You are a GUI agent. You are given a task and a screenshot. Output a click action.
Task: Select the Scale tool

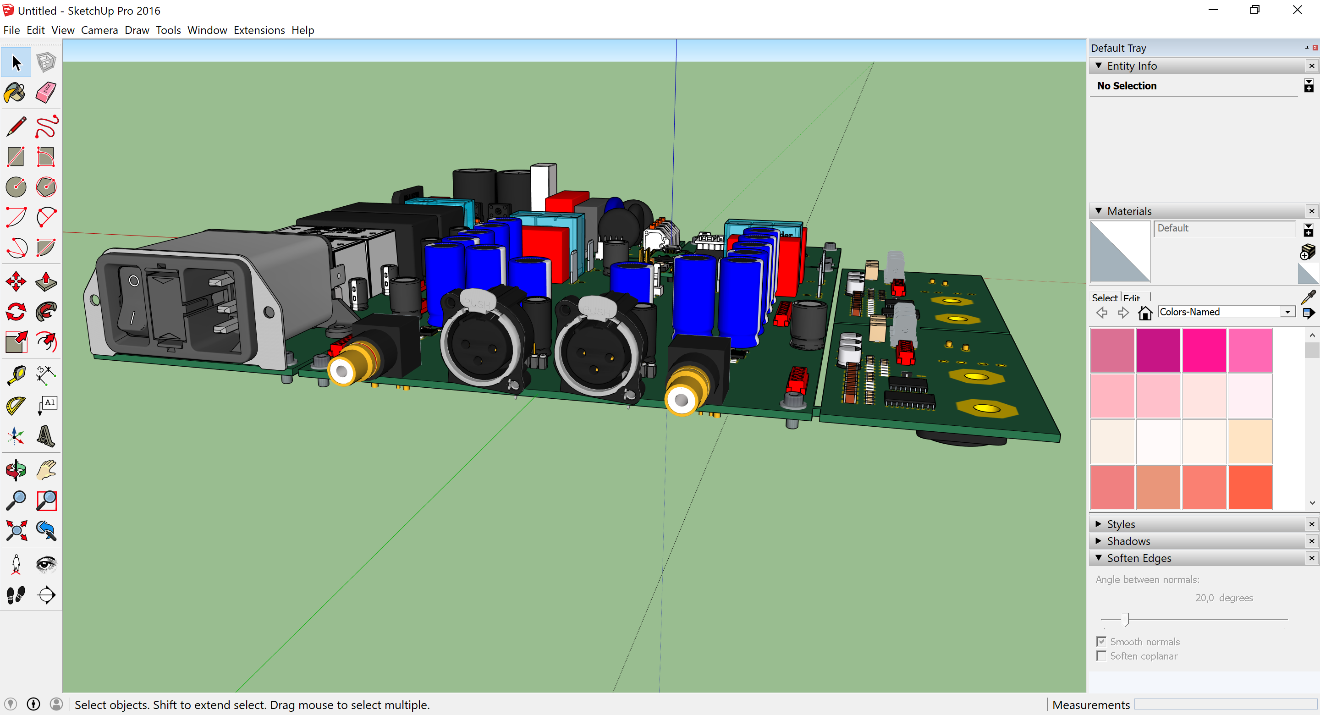pyautogui.click(x=16, y=342)
